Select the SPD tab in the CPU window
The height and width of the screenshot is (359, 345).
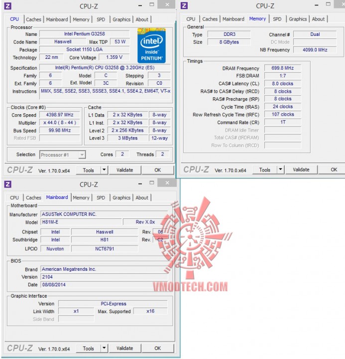click(101, 19)
